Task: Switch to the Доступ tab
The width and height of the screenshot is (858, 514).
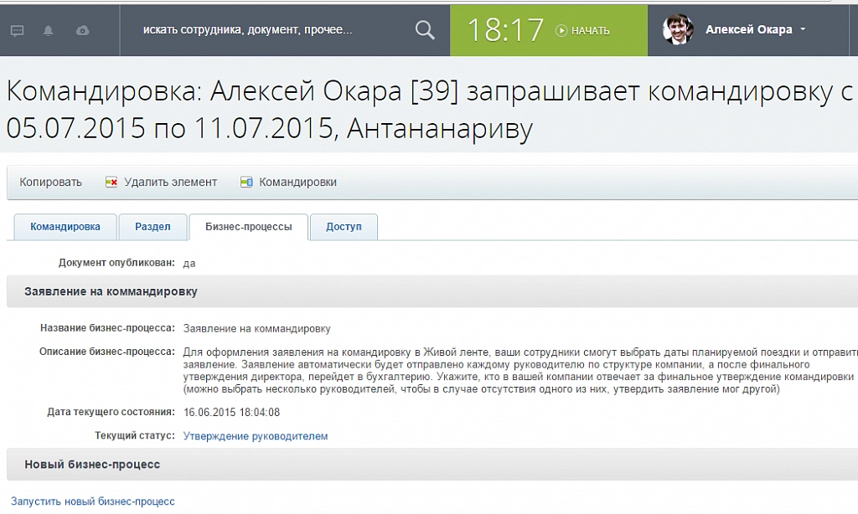Action: click(x=344, y=226)
